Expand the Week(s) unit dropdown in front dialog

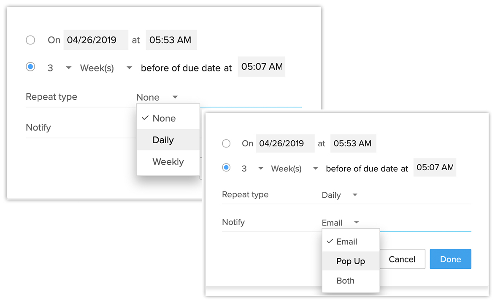click(315, 169)
